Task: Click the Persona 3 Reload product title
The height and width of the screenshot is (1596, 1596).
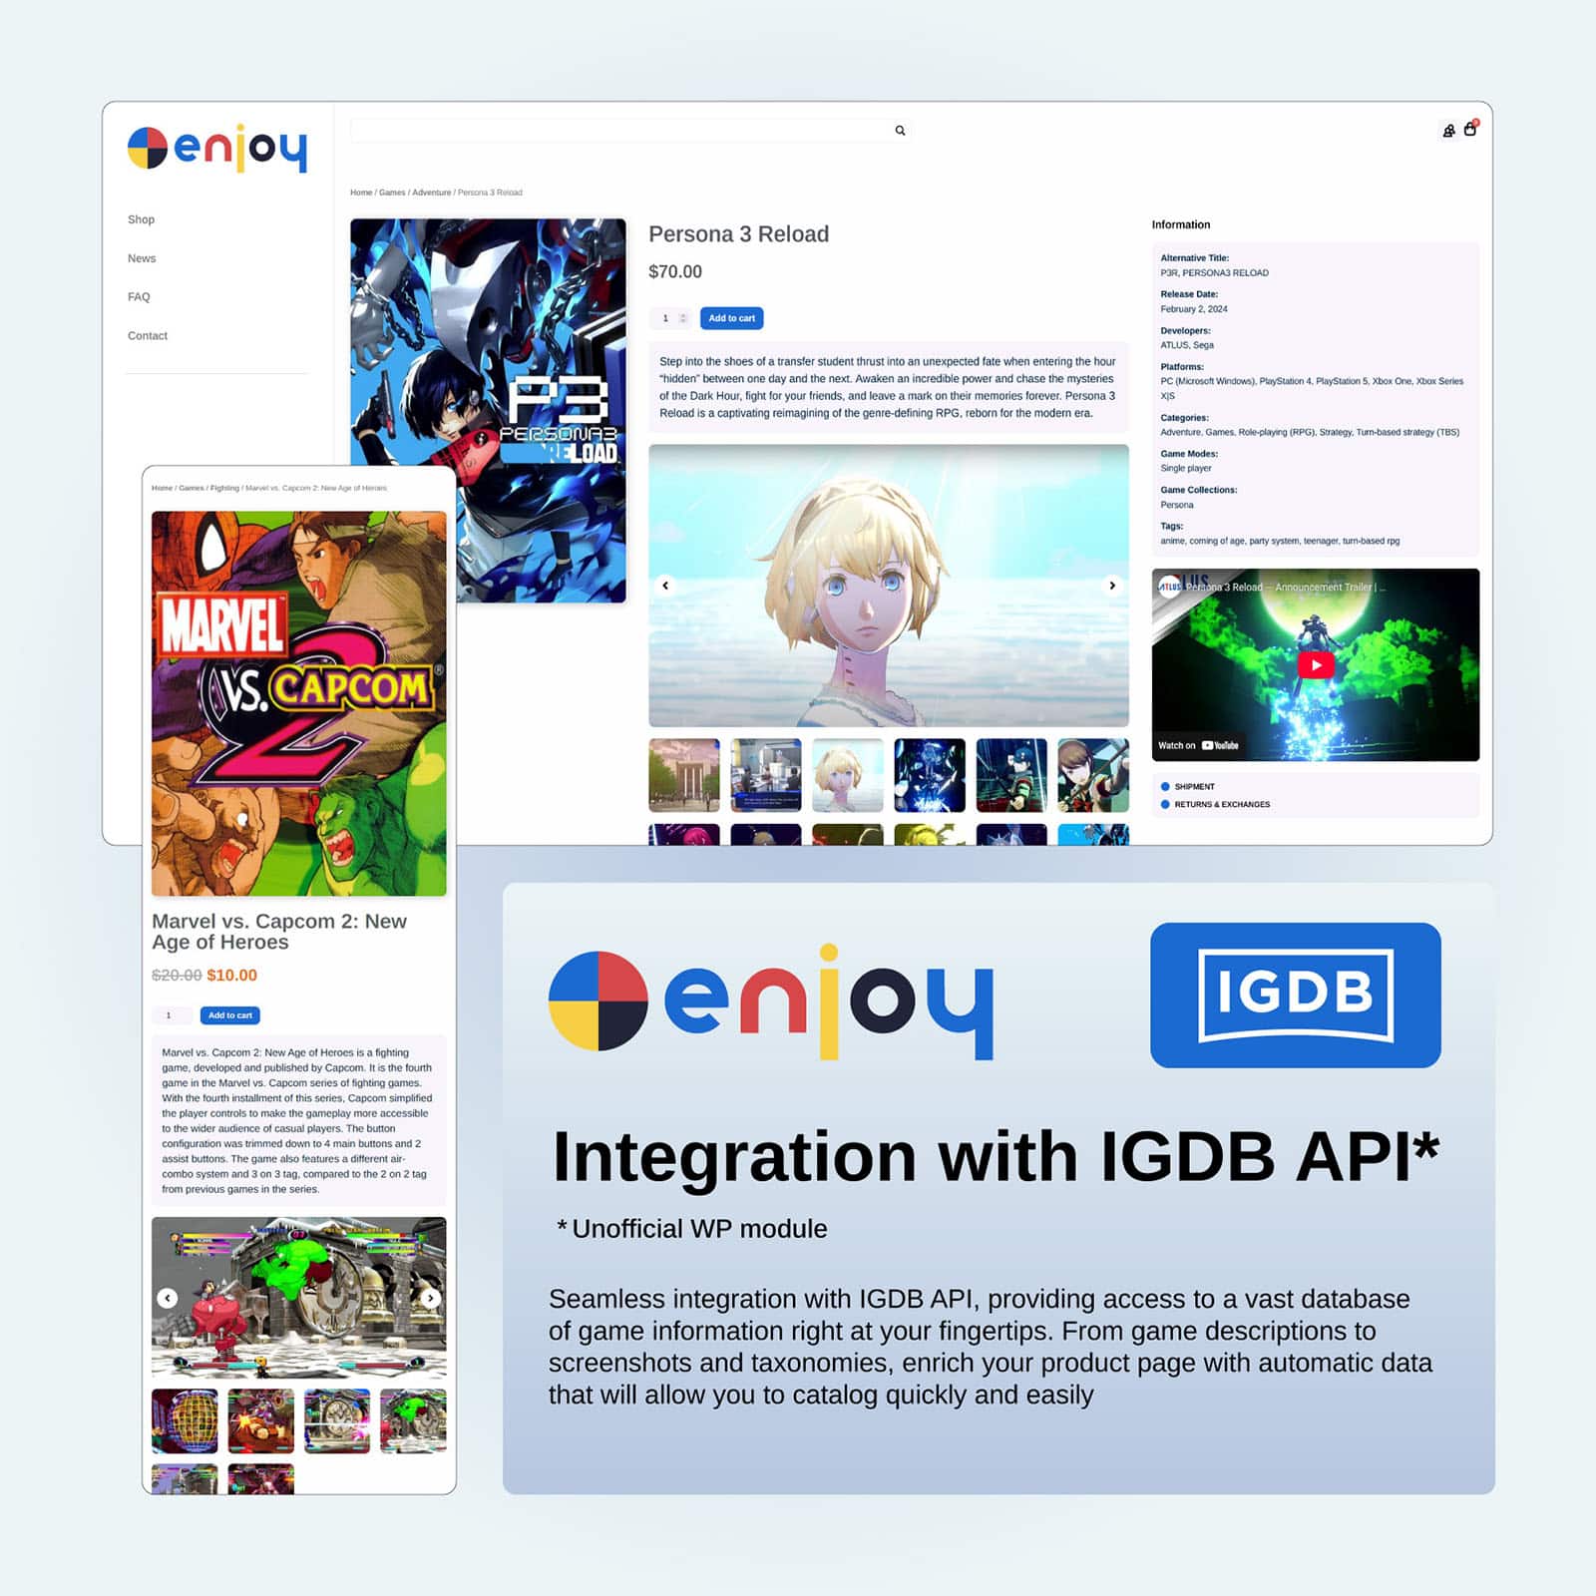Action: pyautogui.click(x=738, y=234)
